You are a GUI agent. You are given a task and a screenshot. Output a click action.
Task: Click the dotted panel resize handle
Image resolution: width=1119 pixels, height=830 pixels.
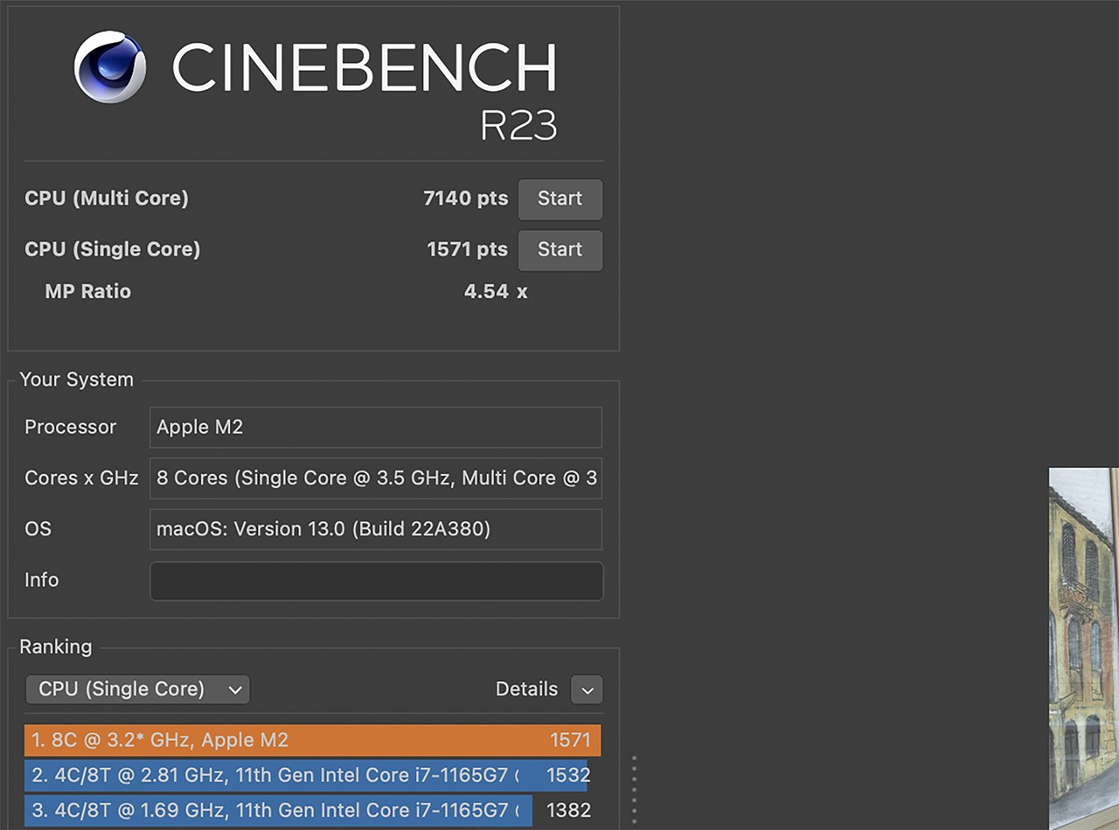[634, 791]
